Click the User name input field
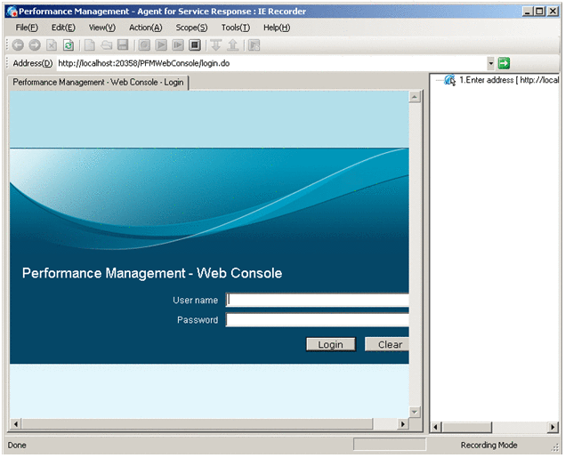Viewport: 565px width, 458px height. click(317, 300)
